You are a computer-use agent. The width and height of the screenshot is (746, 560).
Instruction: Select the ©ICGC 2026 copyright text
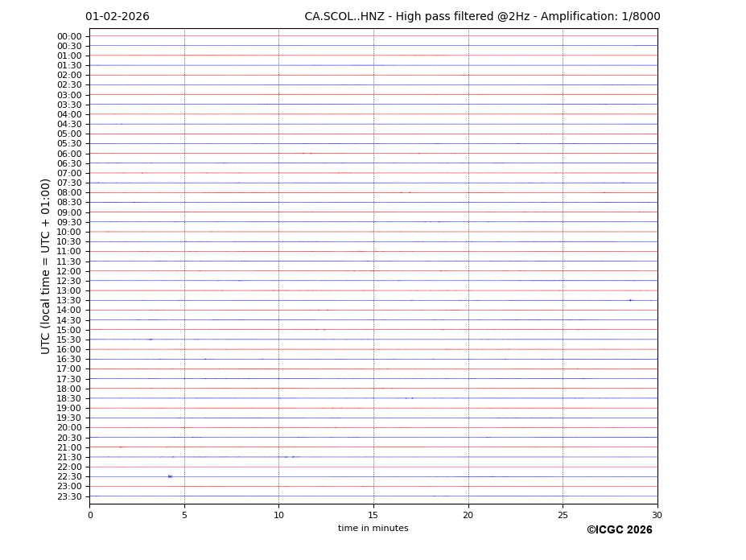[619, 530]
